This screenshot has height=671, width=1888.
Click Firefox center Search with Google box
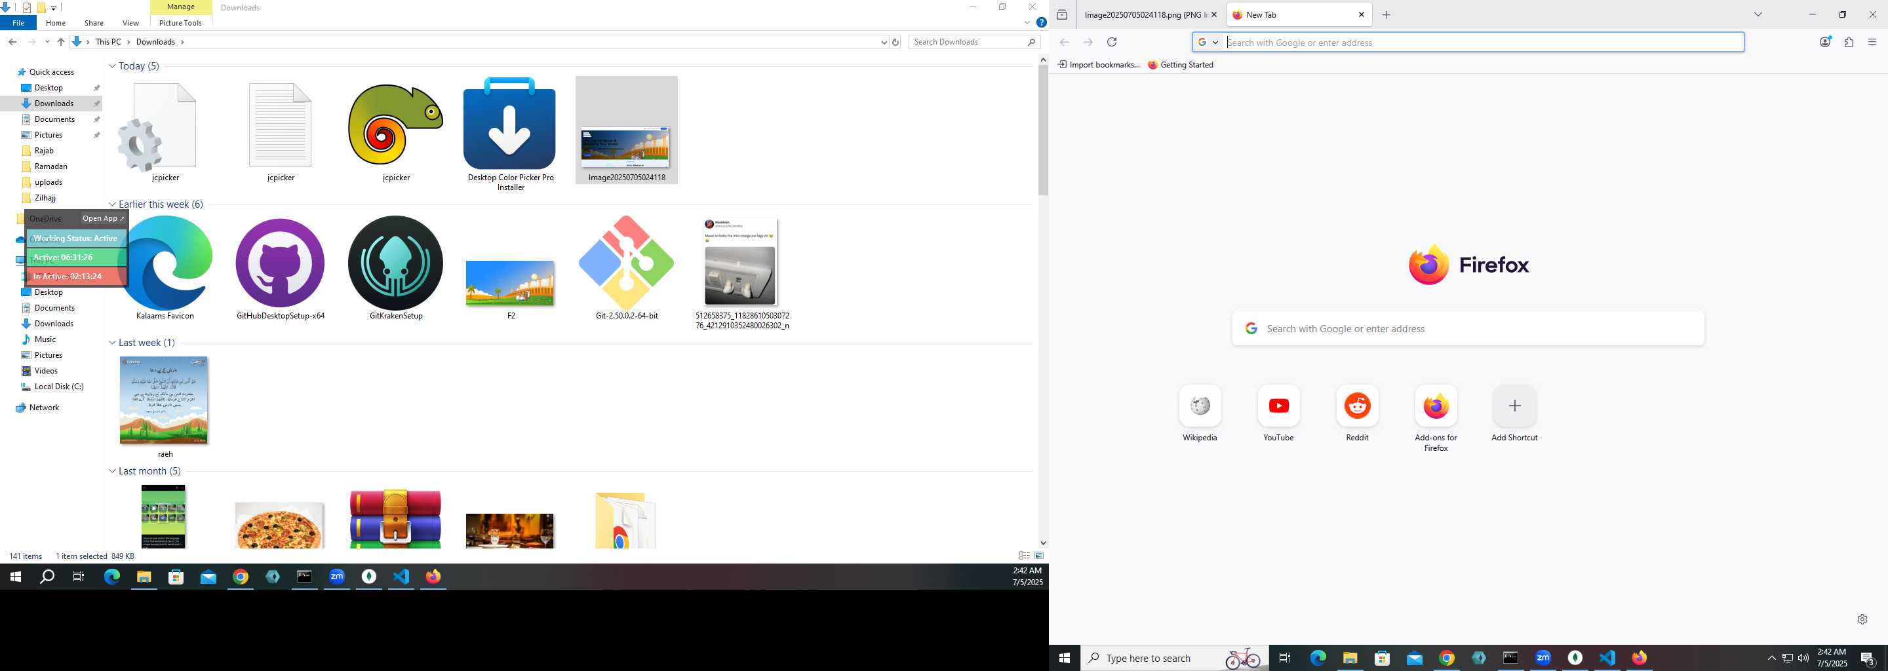click(1468, 328)
